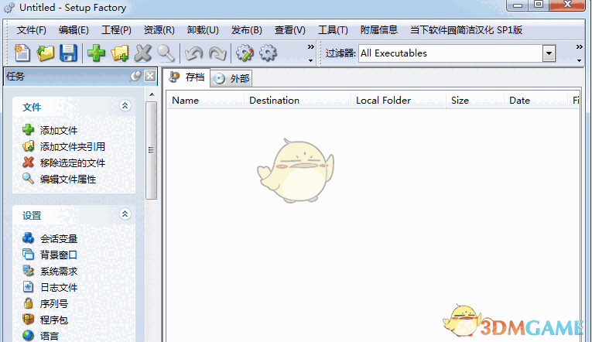The image size is (592, 342).
Task: Click the 移除选定的文件 task link
Action: click(x=73, y=162)
